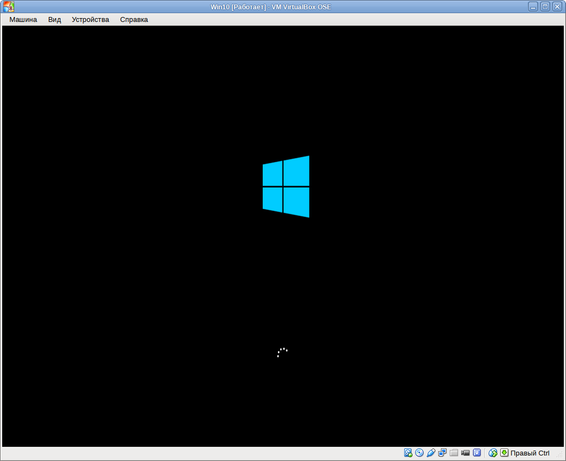Click the network adapters status icon
Screen dimensions: 566x461
click(443, 453)
